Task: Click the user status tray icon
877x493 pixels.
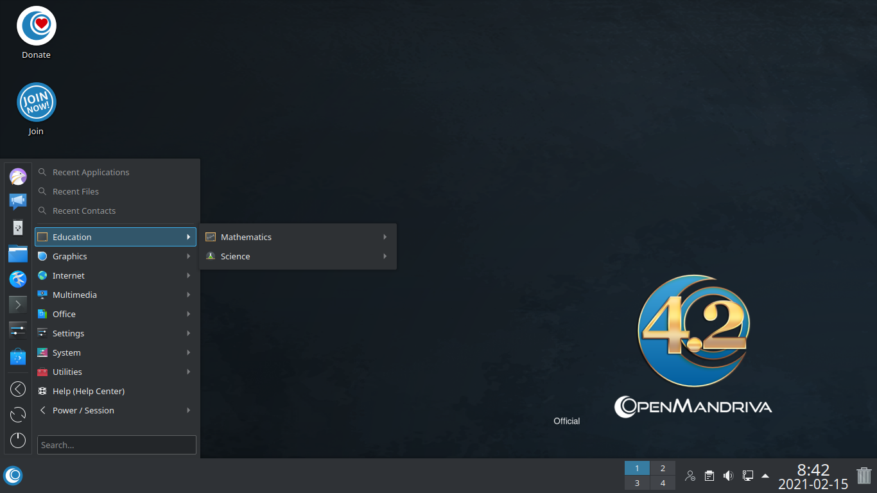Action: pyautogui.click(x=690, y=476)
